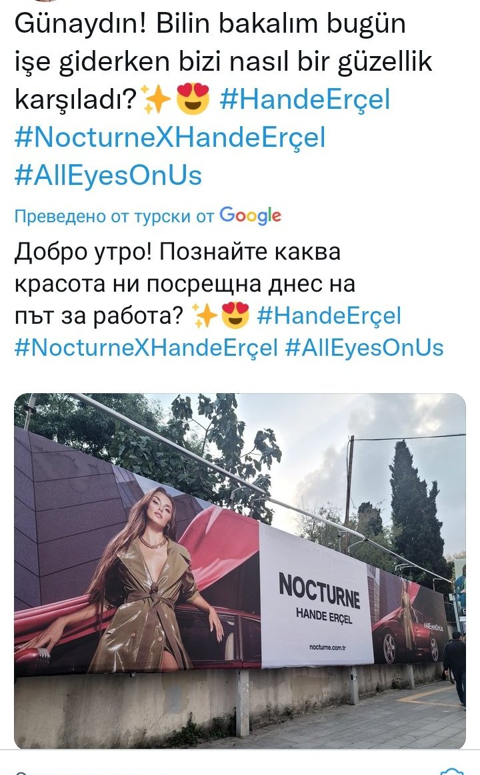480x775 pixels.
Task: Click sparkles emoji after 'karşıladı?'
Action: (155, 99)
